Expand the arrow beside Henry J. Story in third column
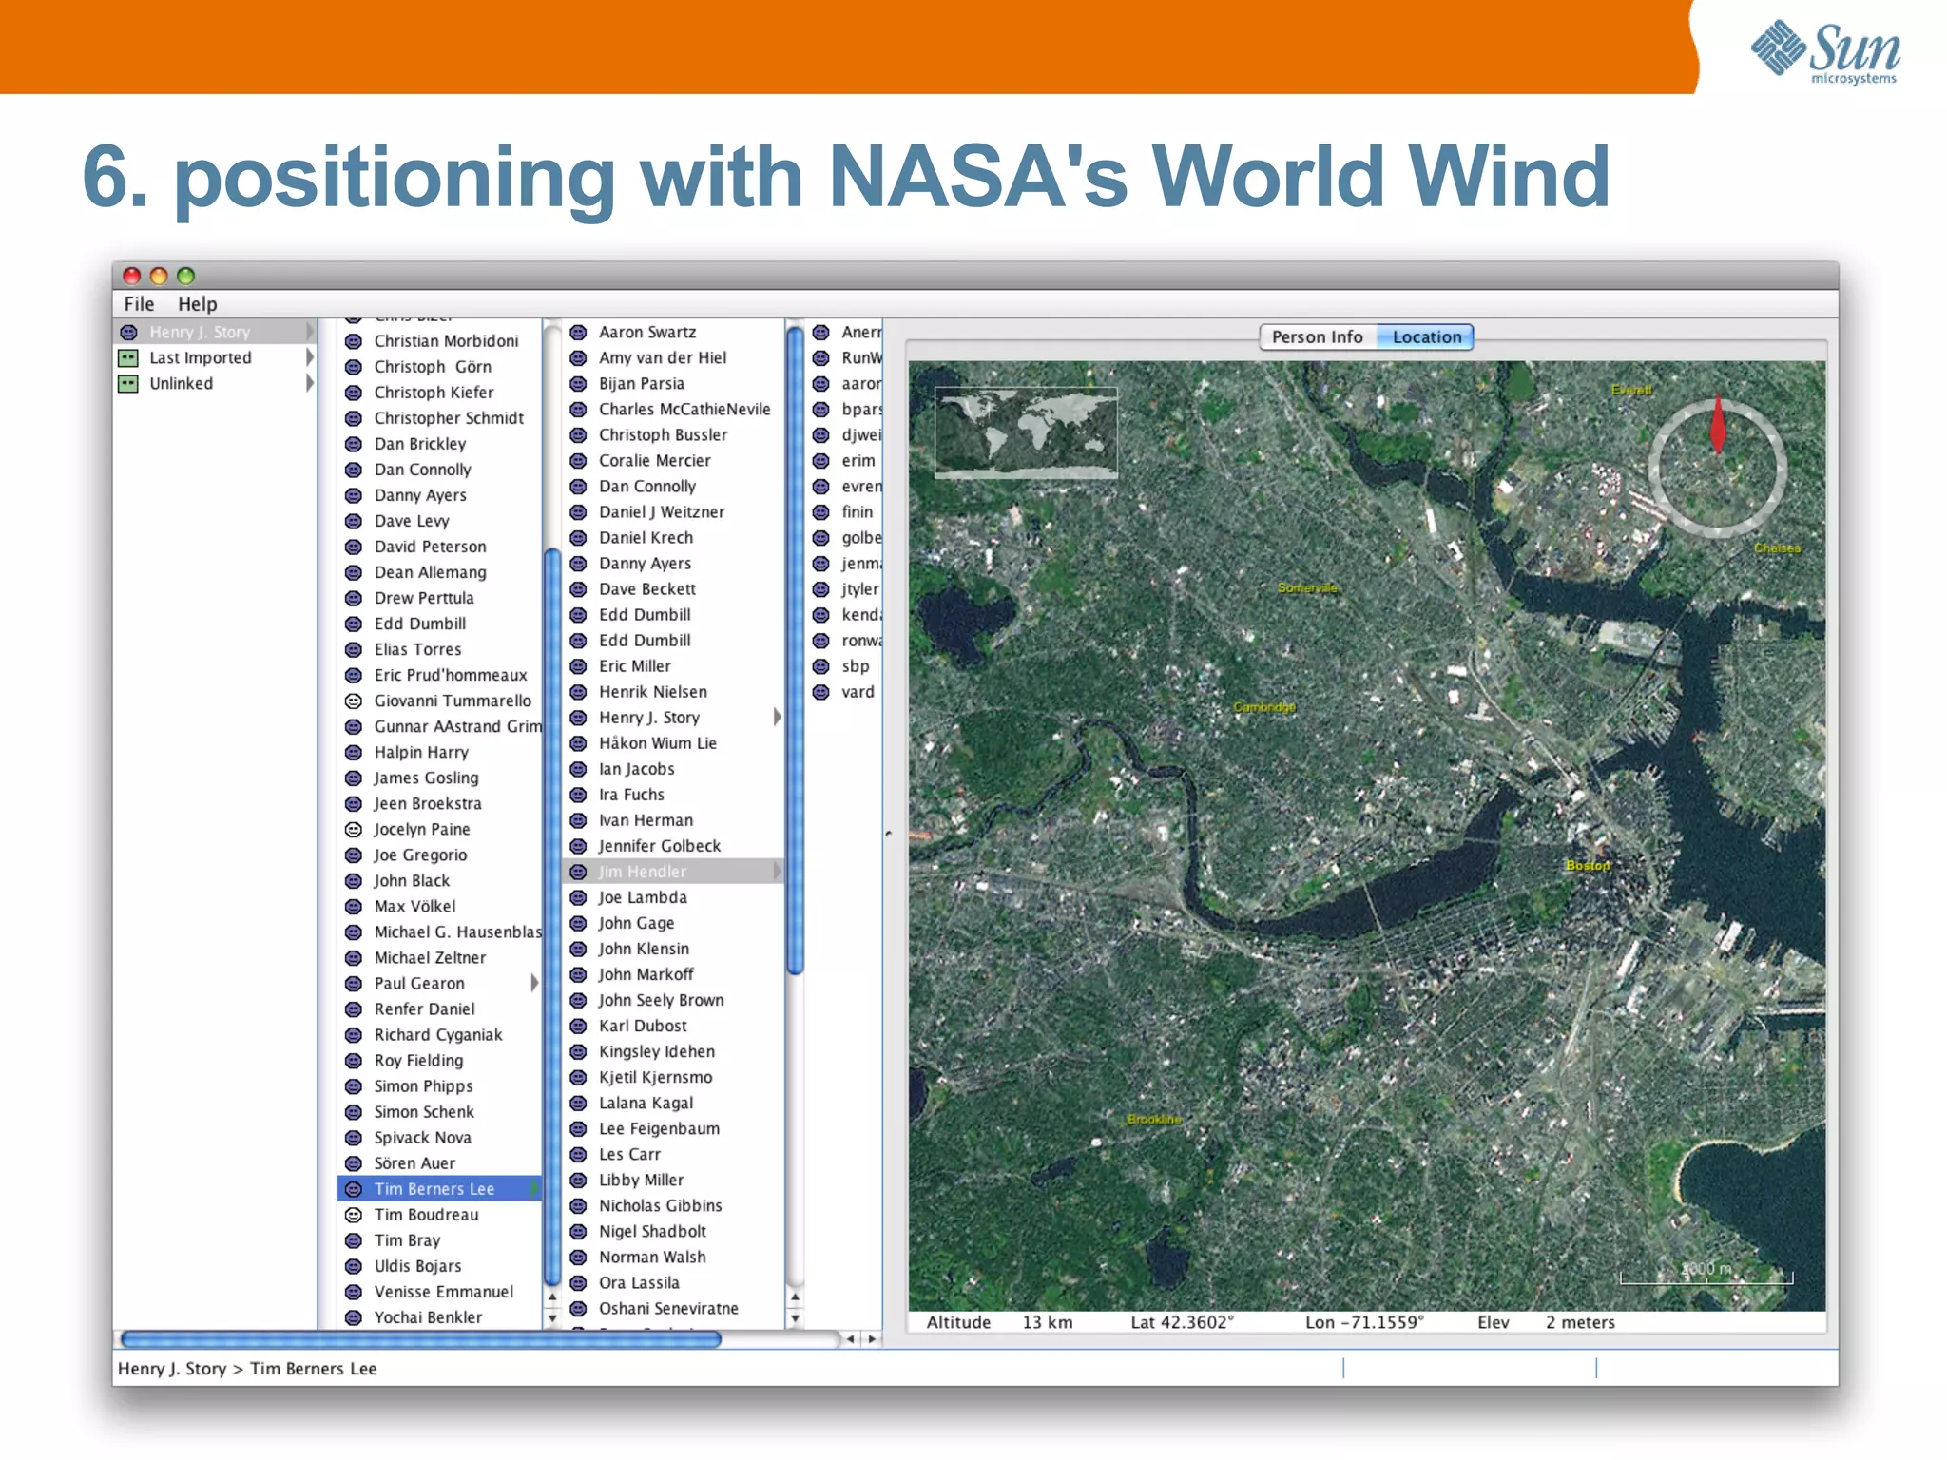The height and width of the screenshot is (1460, 1947). coord(777,718)
